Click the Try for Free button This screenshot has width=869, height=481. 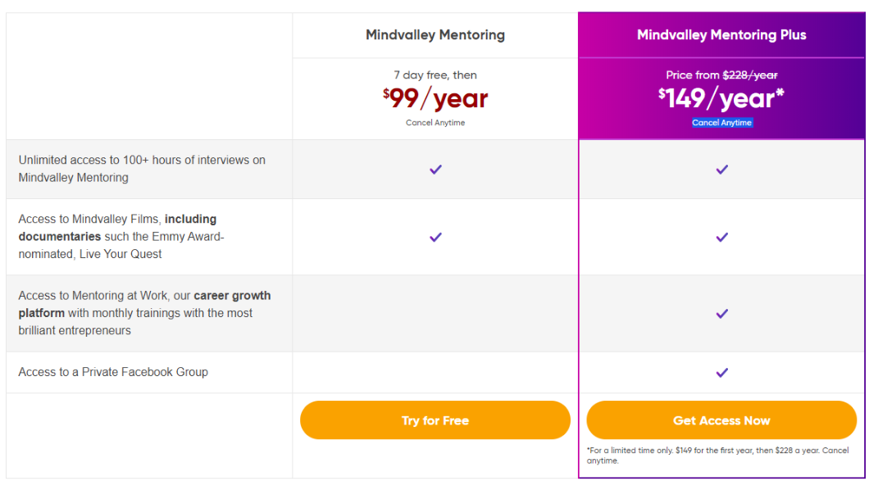(x=434, y=420)
